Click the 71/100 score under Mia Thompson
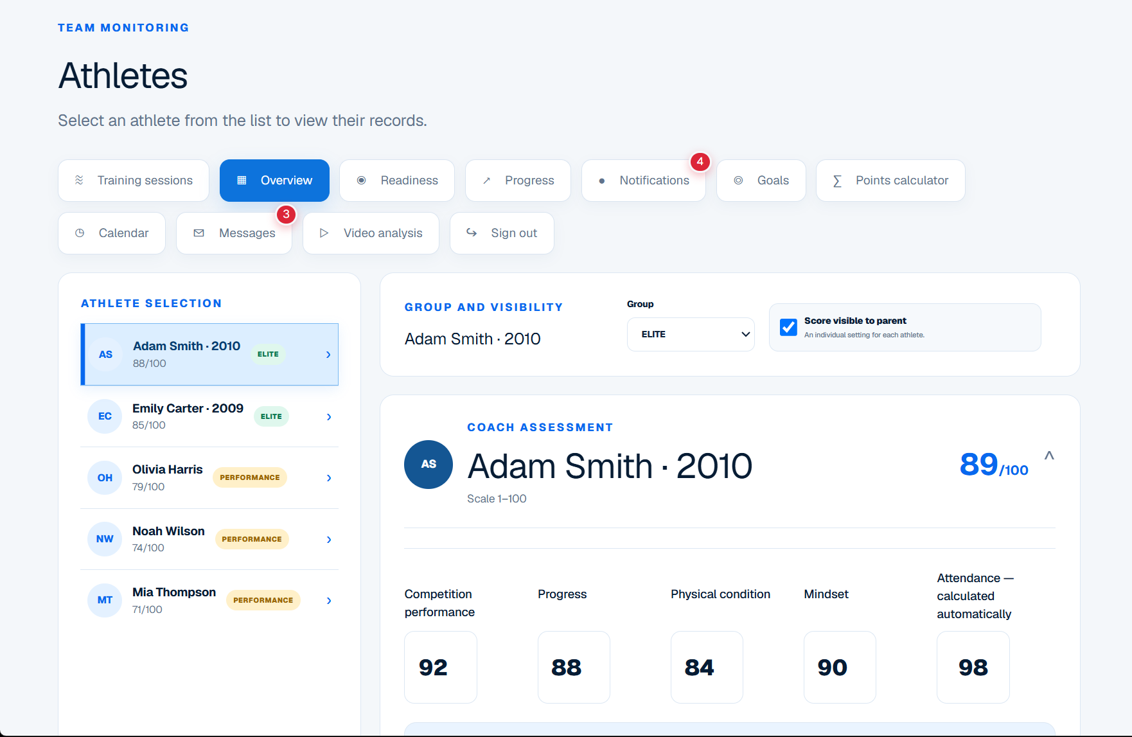 [x=147, y=609]
